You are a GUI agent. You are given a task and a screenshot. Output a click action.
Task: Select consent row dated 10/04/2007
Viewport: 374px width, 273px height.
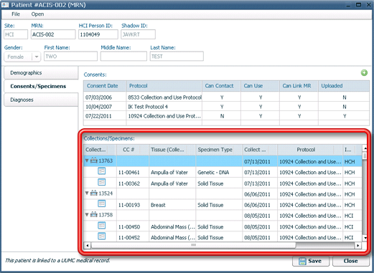pyautogui.click(x=226, y=107)
